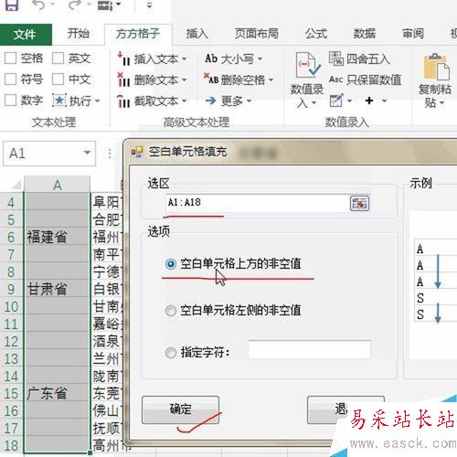Open the arrow beside the plus icon
The image size is (457, 457).
point(384,101)
